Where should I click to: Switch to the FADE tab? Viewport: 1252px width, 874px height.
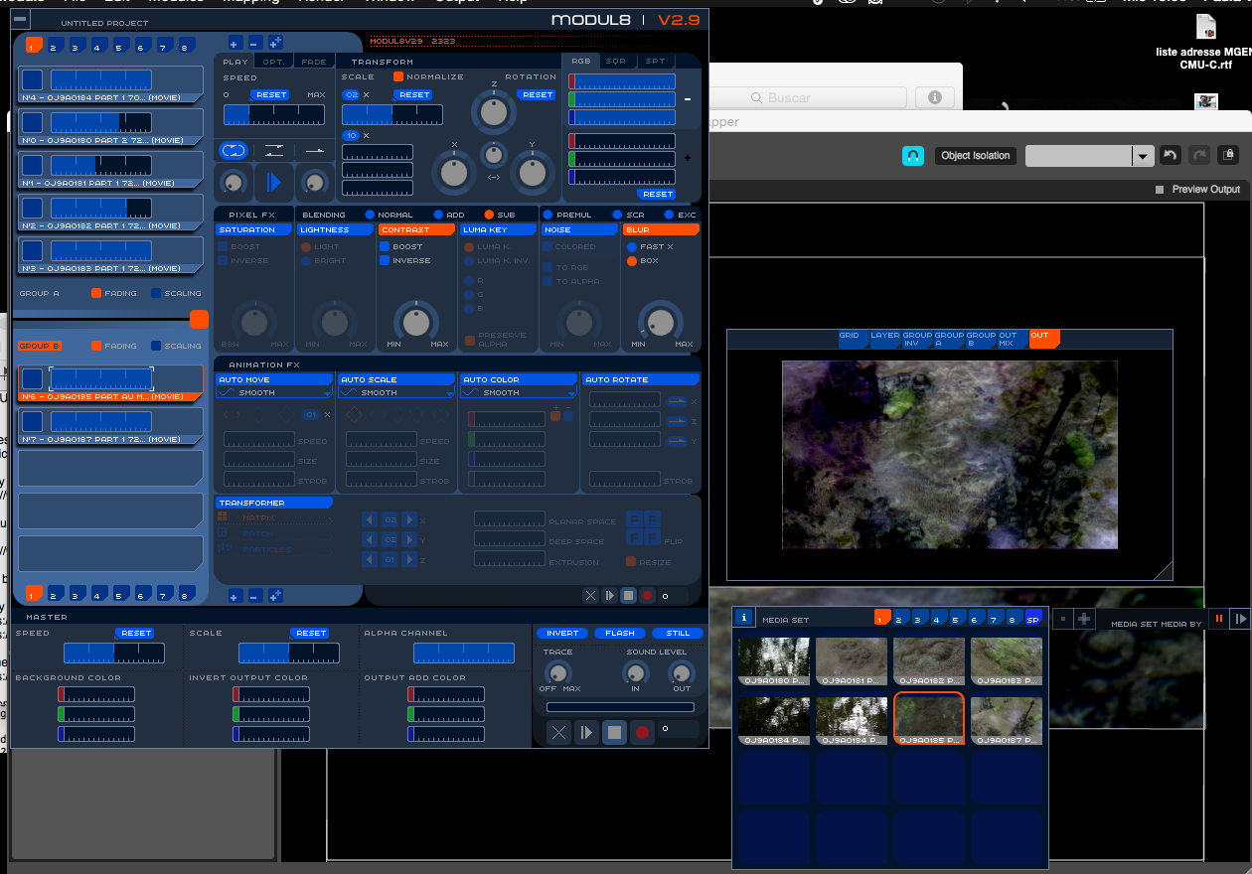[x=313, y=62]
